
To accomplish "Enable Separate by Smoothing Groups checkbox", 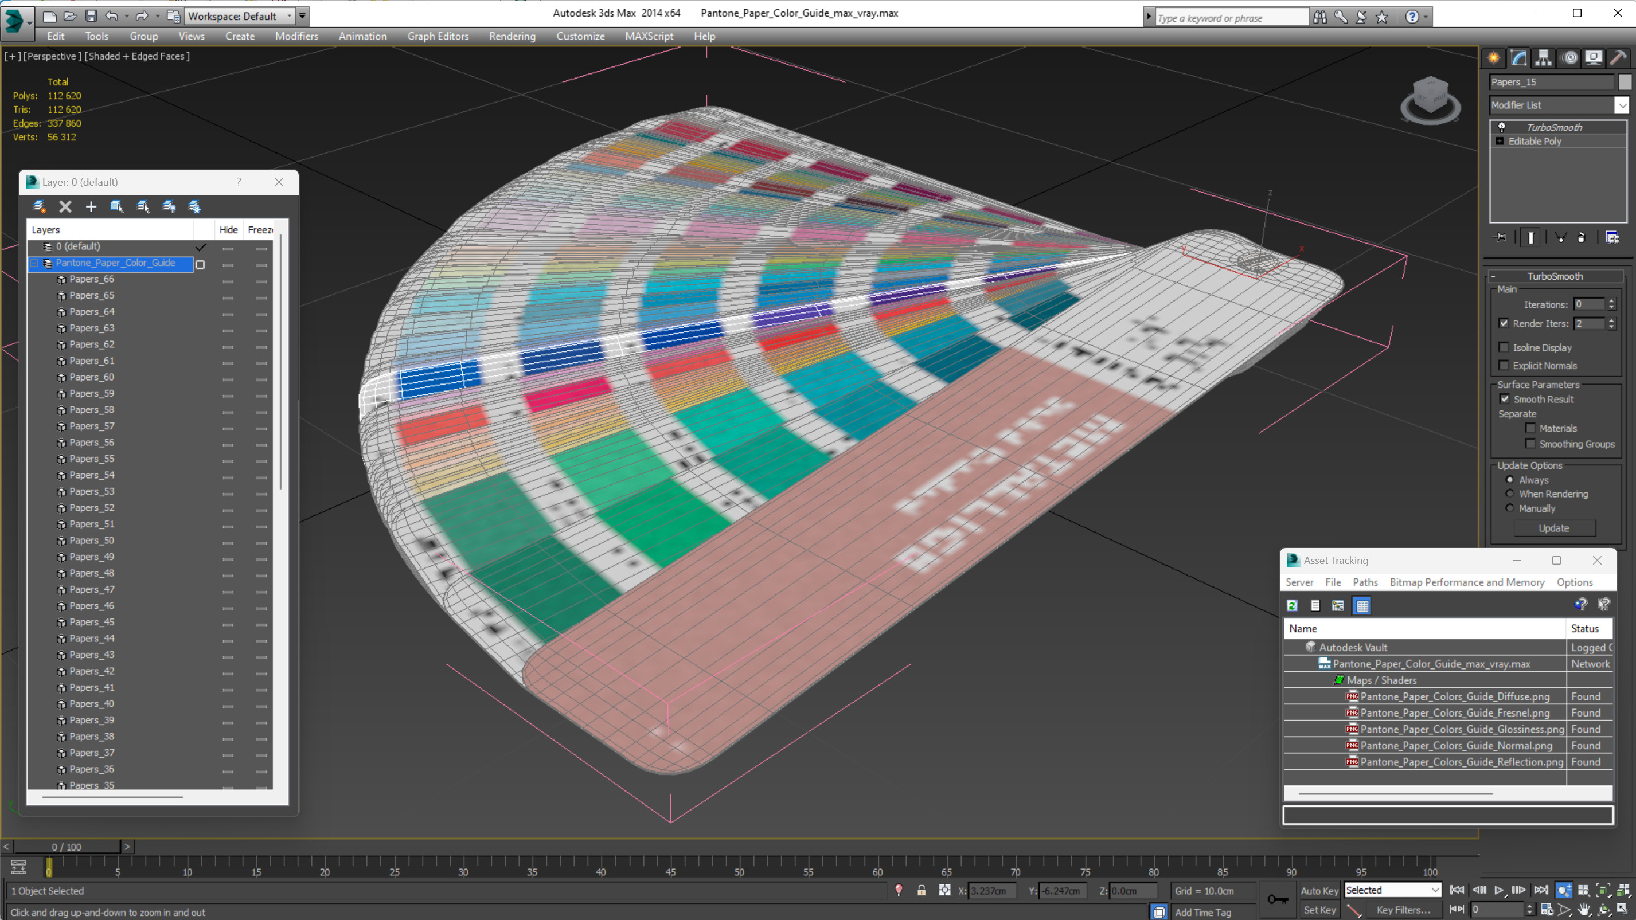I will pyautogui.click(x=1530, y=444).
